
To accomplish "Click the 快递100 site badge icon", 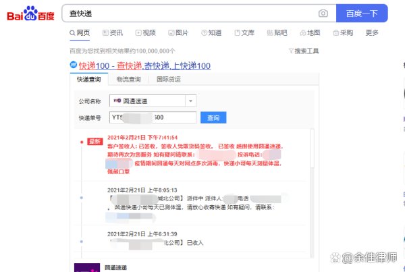I will click(x=74, y=65).
